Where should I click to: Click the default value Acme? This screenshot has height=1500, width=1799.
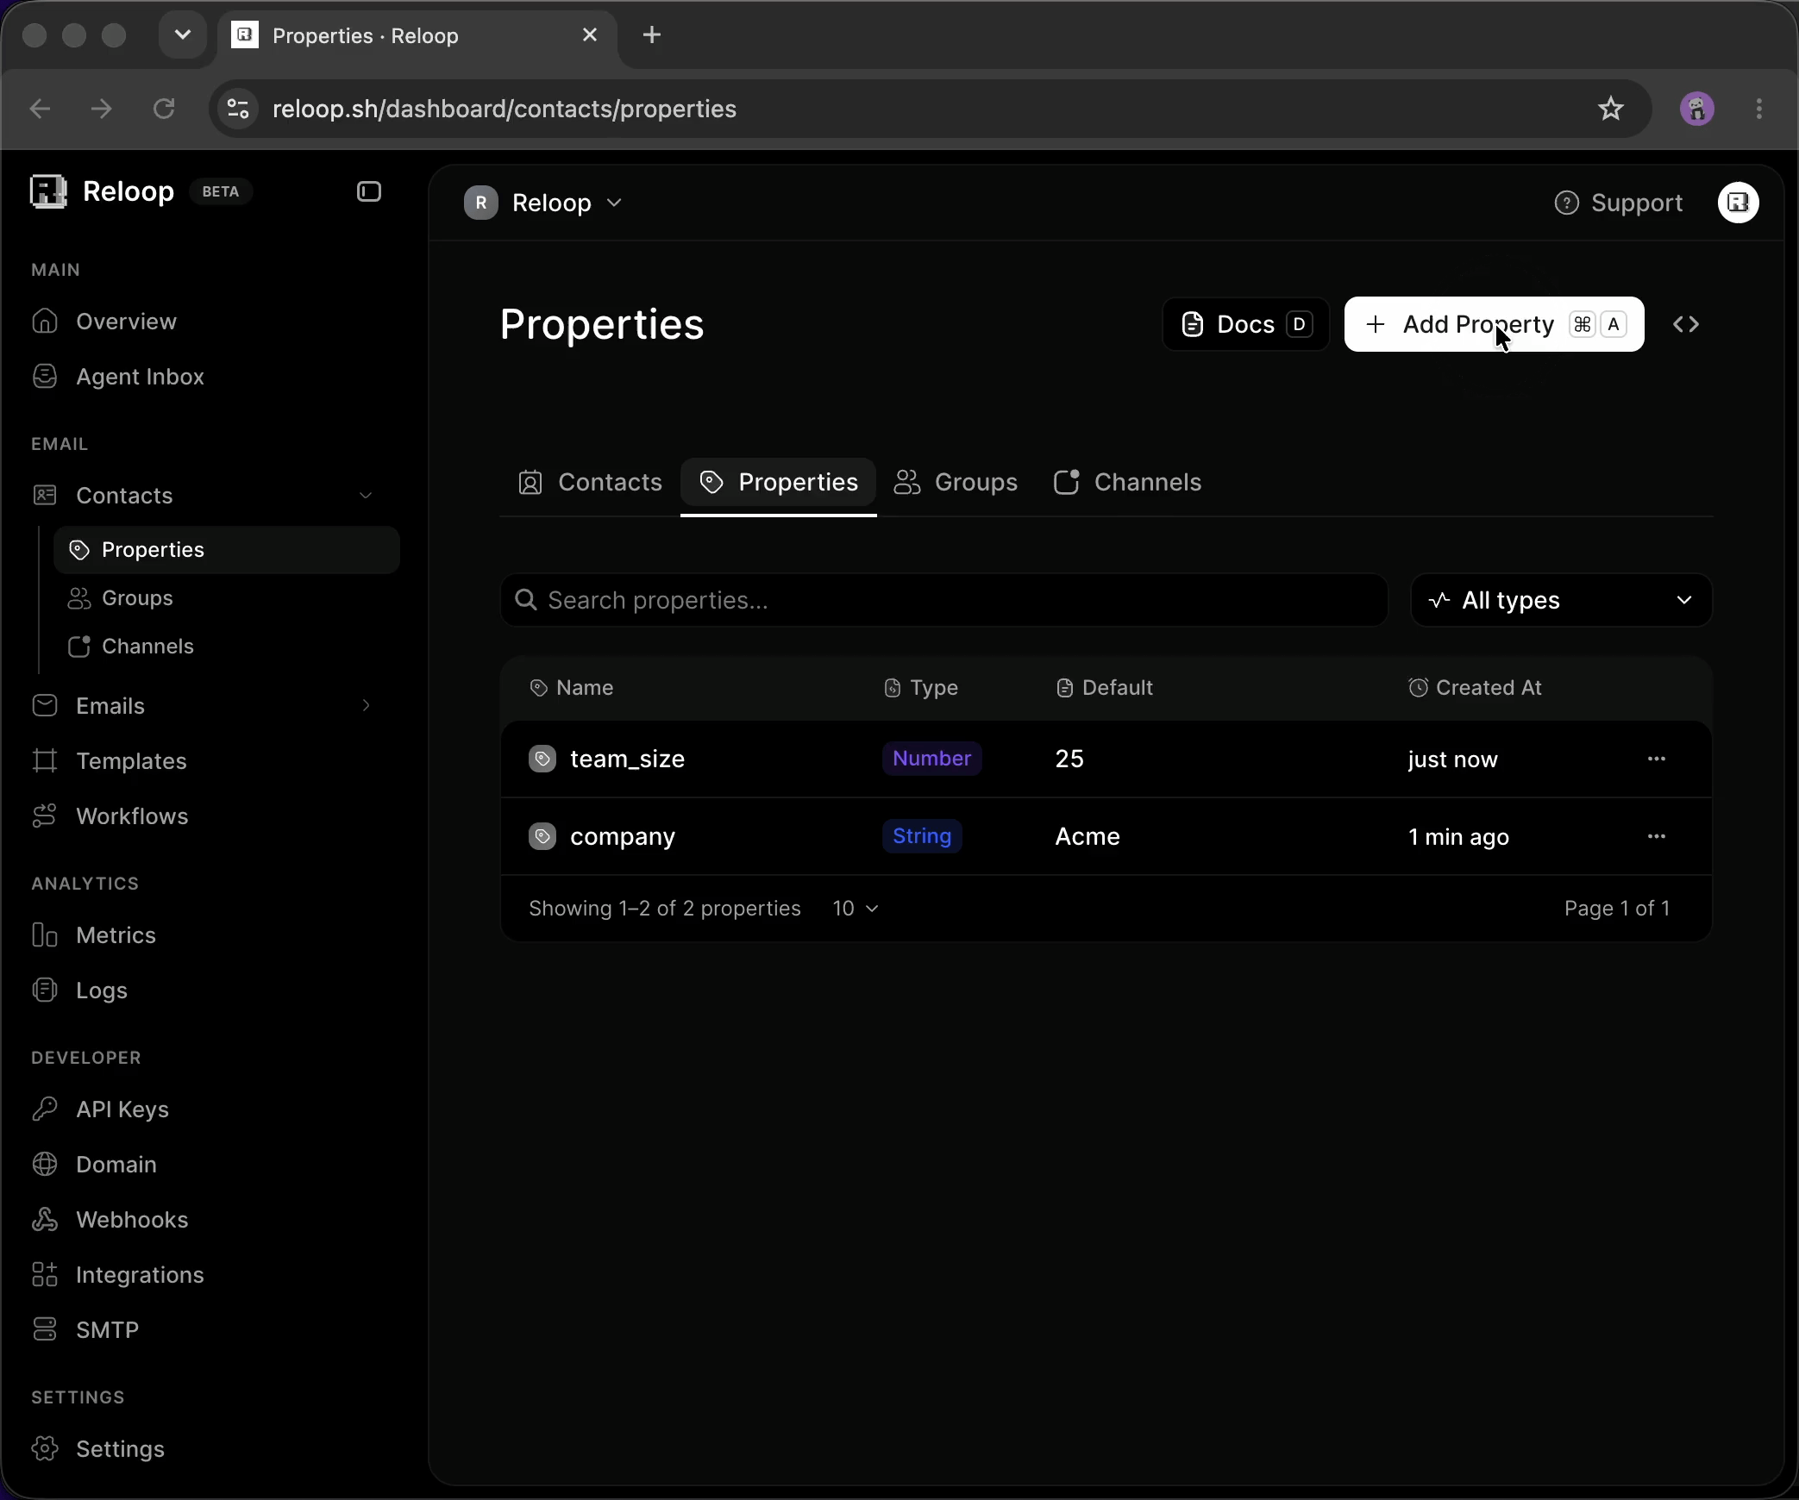pyautogui.click(x=1088, y=836)
